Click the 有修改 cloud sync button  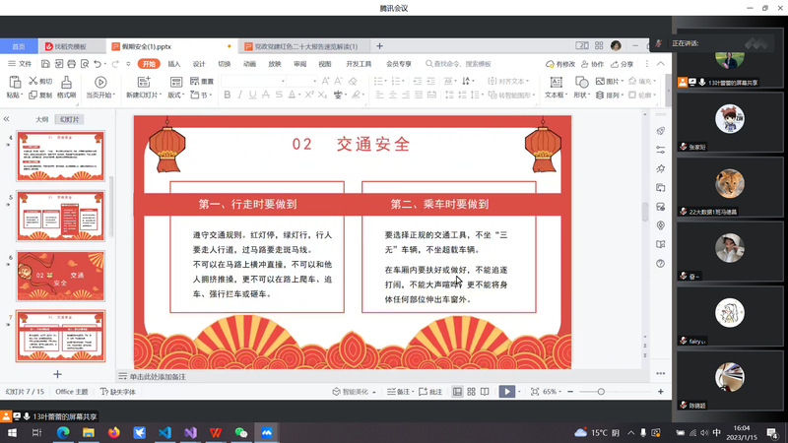pos(560,64)
